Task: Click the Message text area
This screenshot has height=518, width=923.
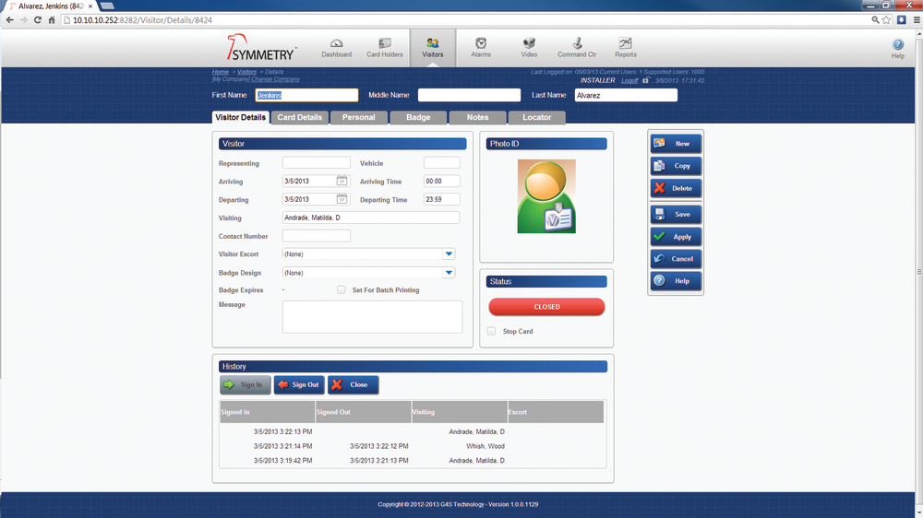Action: pyautogui.click(x=372, y=317)
